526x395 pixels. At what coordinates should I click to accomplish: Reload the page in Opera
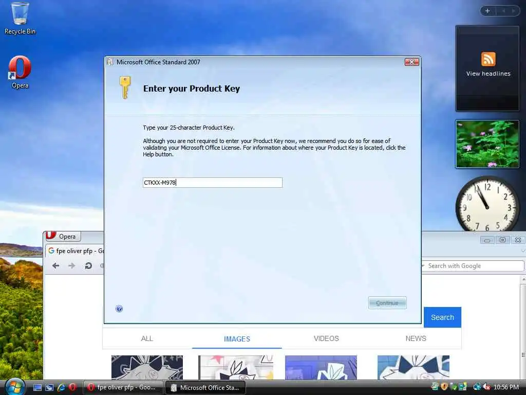(x=88, y=266)
